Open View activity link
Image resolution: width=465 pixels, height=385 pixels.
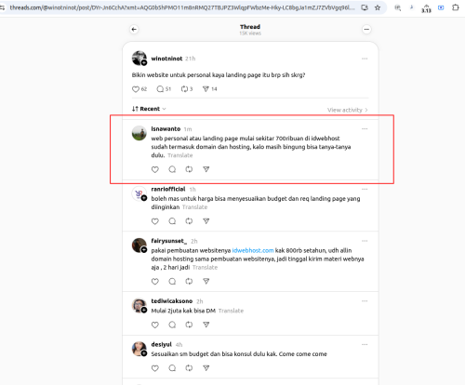click(x=348, y=110)
